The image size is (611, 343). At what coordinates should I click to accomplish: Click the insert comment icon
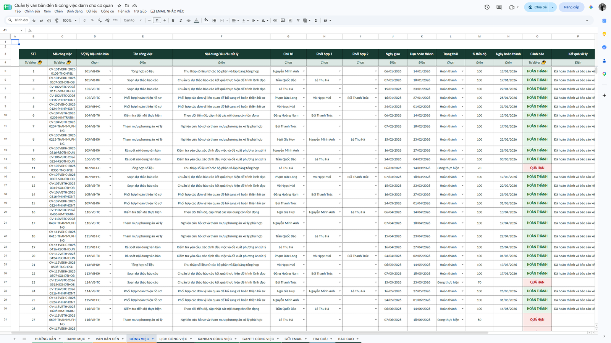tap(283, 21)
